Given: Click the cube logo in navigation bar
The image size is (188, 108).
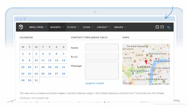Looking at the screenshot, I should tap(21, 27).
